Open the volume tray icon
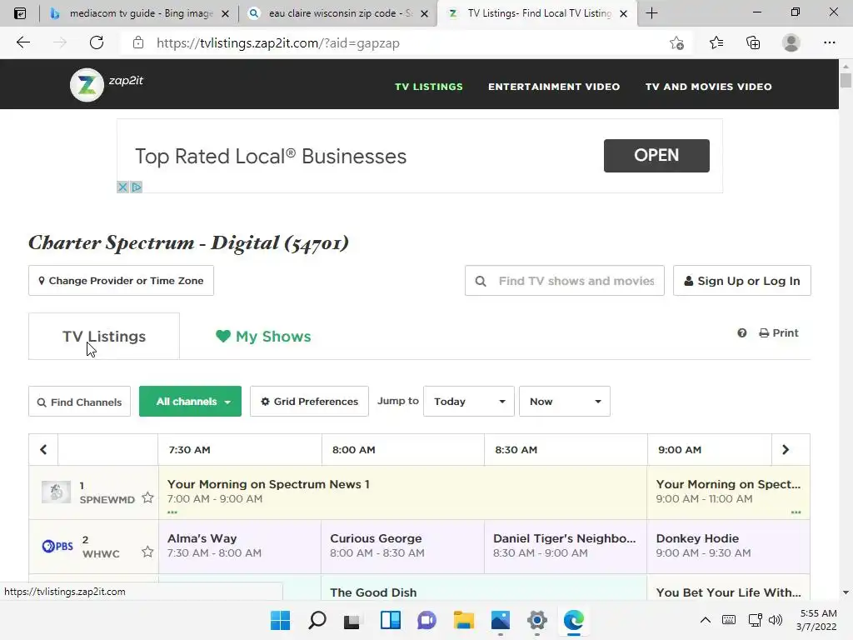Screen dimensions: 853x640 click(776, 620)
